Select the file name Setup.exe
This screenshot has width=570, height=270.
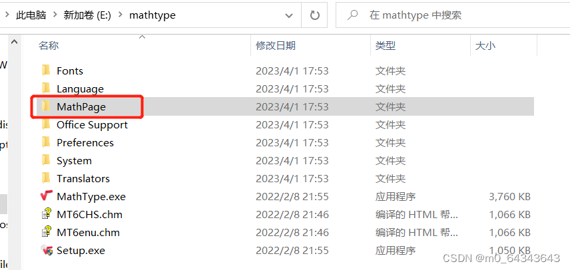point(81,251)
